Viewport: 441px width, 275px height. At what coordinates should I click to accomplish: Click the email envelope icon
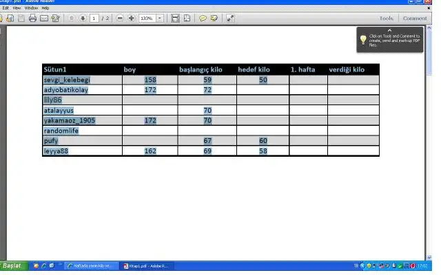click(44, 18)
